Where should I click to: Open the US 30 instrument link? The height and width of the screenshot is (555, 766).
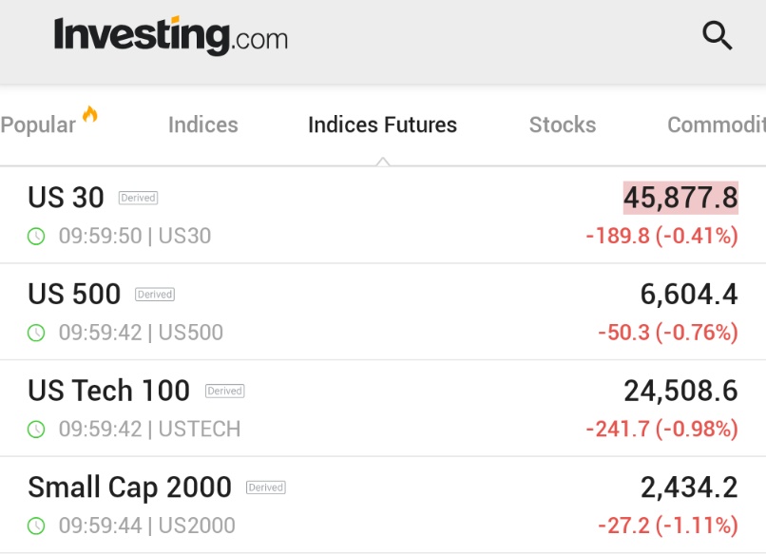[66, 197]
